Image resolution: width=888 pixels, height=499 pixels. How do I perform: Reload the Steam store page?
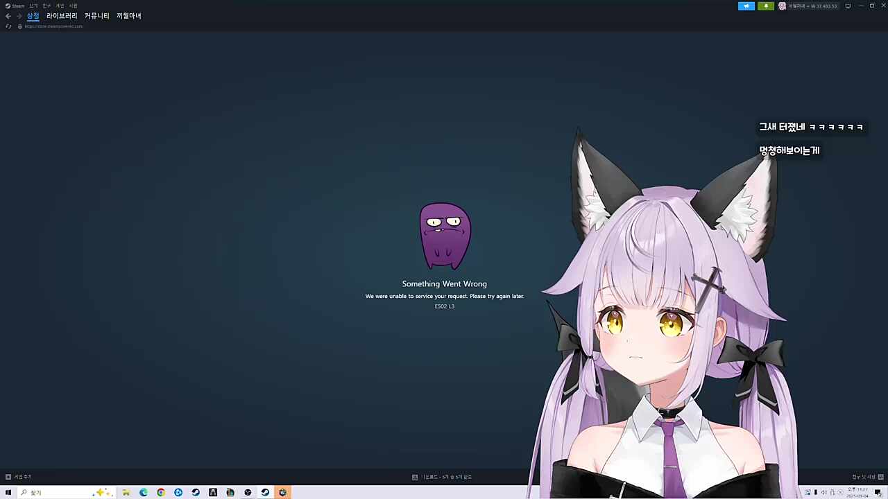pos(8,26)
